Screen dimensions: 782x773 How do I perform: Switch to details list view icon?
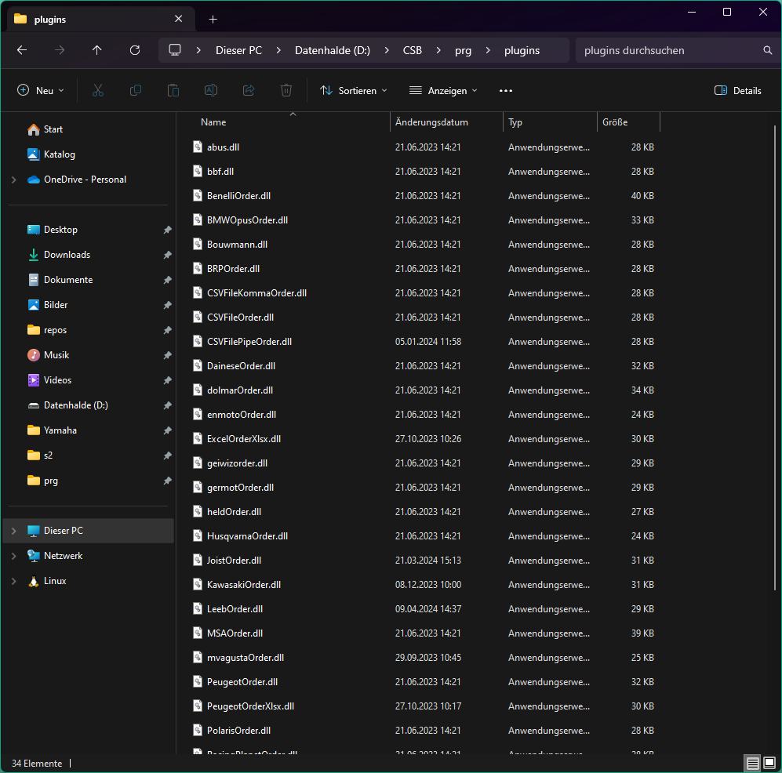752,763
